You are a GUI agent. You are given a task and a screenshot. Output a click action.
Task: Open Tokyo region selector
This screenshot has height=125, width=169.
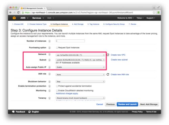tap(140, 18)
